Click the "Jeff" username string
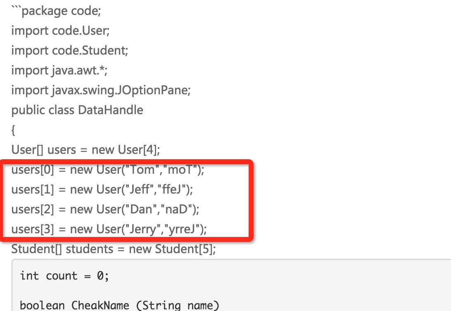The image size is (451, 311). tap(140, 190)
